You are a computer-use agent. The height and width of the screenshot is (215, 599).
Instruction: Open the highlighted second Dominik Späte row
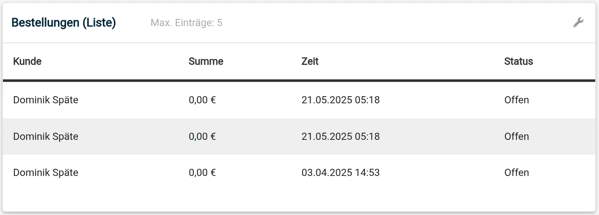pos(299,136)
